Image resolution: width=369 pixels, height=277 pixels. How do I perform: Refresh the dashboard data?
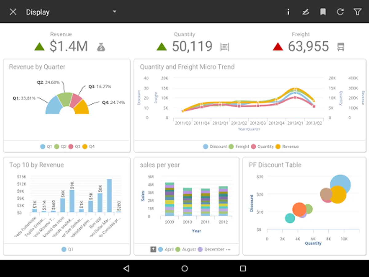340,12
